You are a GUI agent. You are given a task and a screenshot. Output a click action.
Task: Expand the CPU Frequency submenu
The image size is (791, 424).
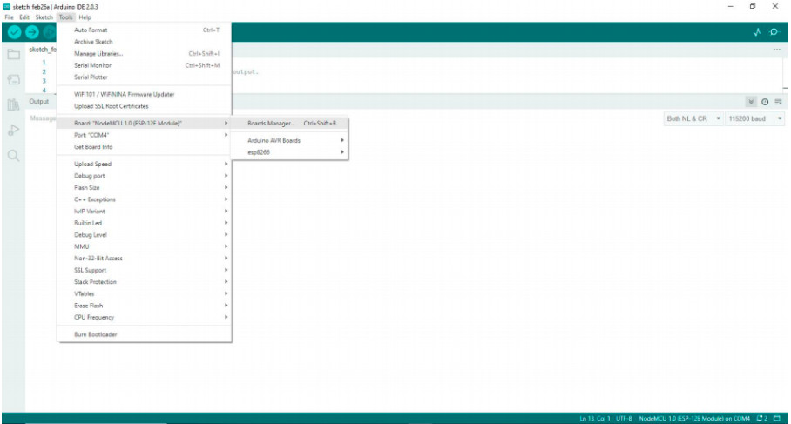(145, 318)
